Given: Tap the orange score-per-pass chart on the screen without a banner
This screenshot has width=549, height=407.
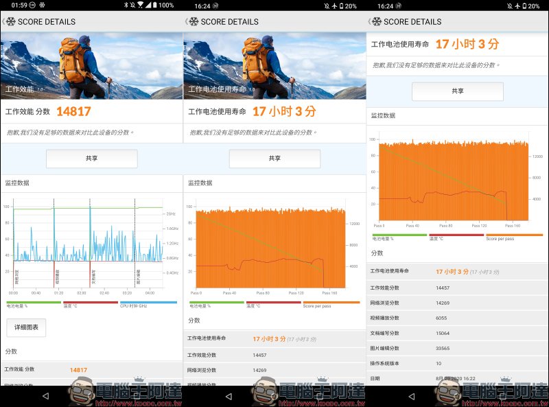Looking at the screenshot, I should [454, 180].
